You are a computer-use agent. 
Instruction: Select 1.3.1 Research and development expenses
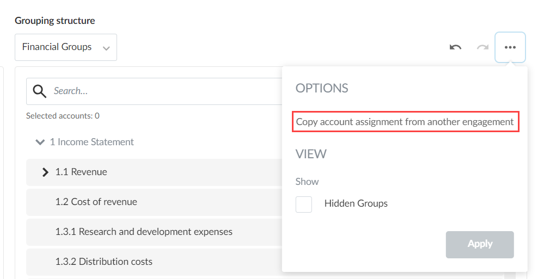pos(144,232)
